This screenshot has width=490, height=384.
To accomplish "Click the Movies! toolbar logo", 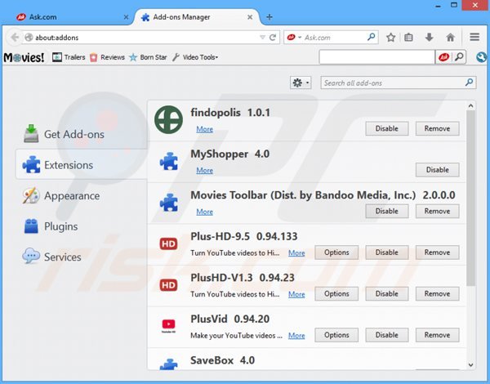I will pos(24,57).
